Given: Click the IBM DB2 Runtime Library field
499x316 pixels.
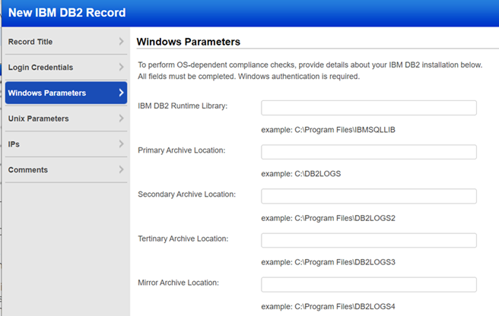Looking at the screenshot, I should tap(368, 108).
